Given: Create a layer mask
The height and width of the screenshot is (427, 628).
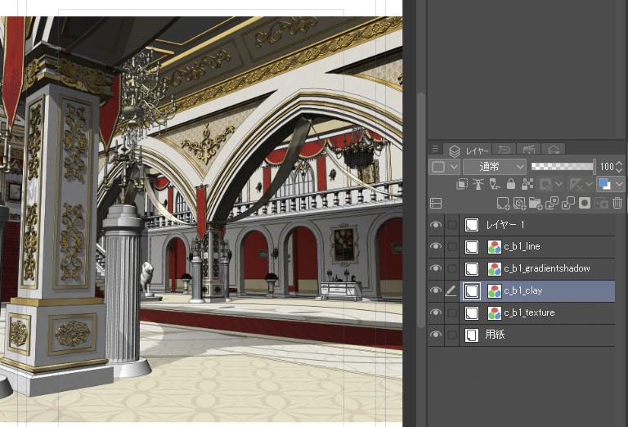Looking at the screenshot, I should click(x=585, y=204).
